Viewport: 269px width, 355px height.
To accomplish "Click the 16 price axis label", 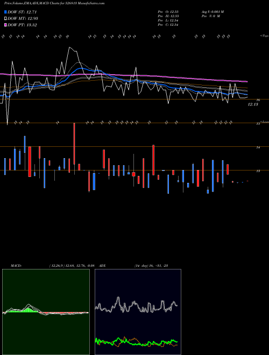I will (x=258, y=100).
